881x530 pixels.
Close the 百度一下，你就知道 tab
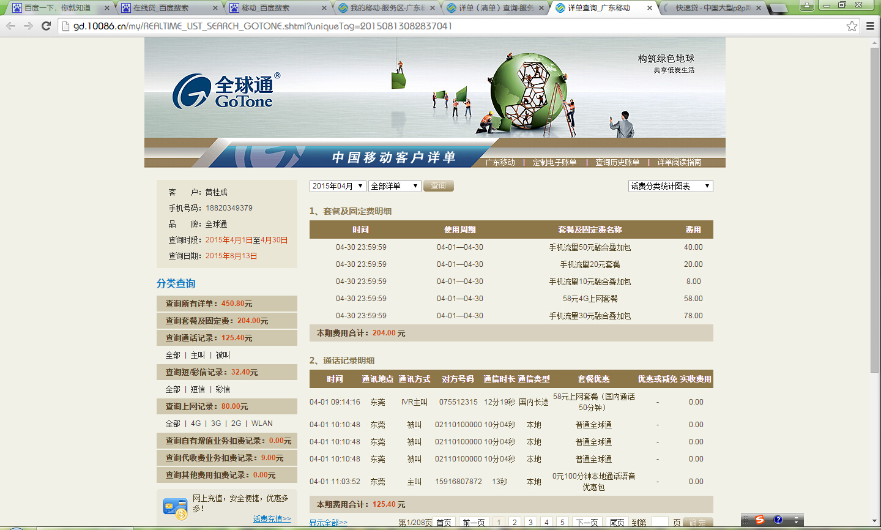click(x=107, y=8)
